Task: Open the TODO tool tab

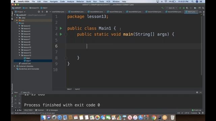Action: coord(28,110)
